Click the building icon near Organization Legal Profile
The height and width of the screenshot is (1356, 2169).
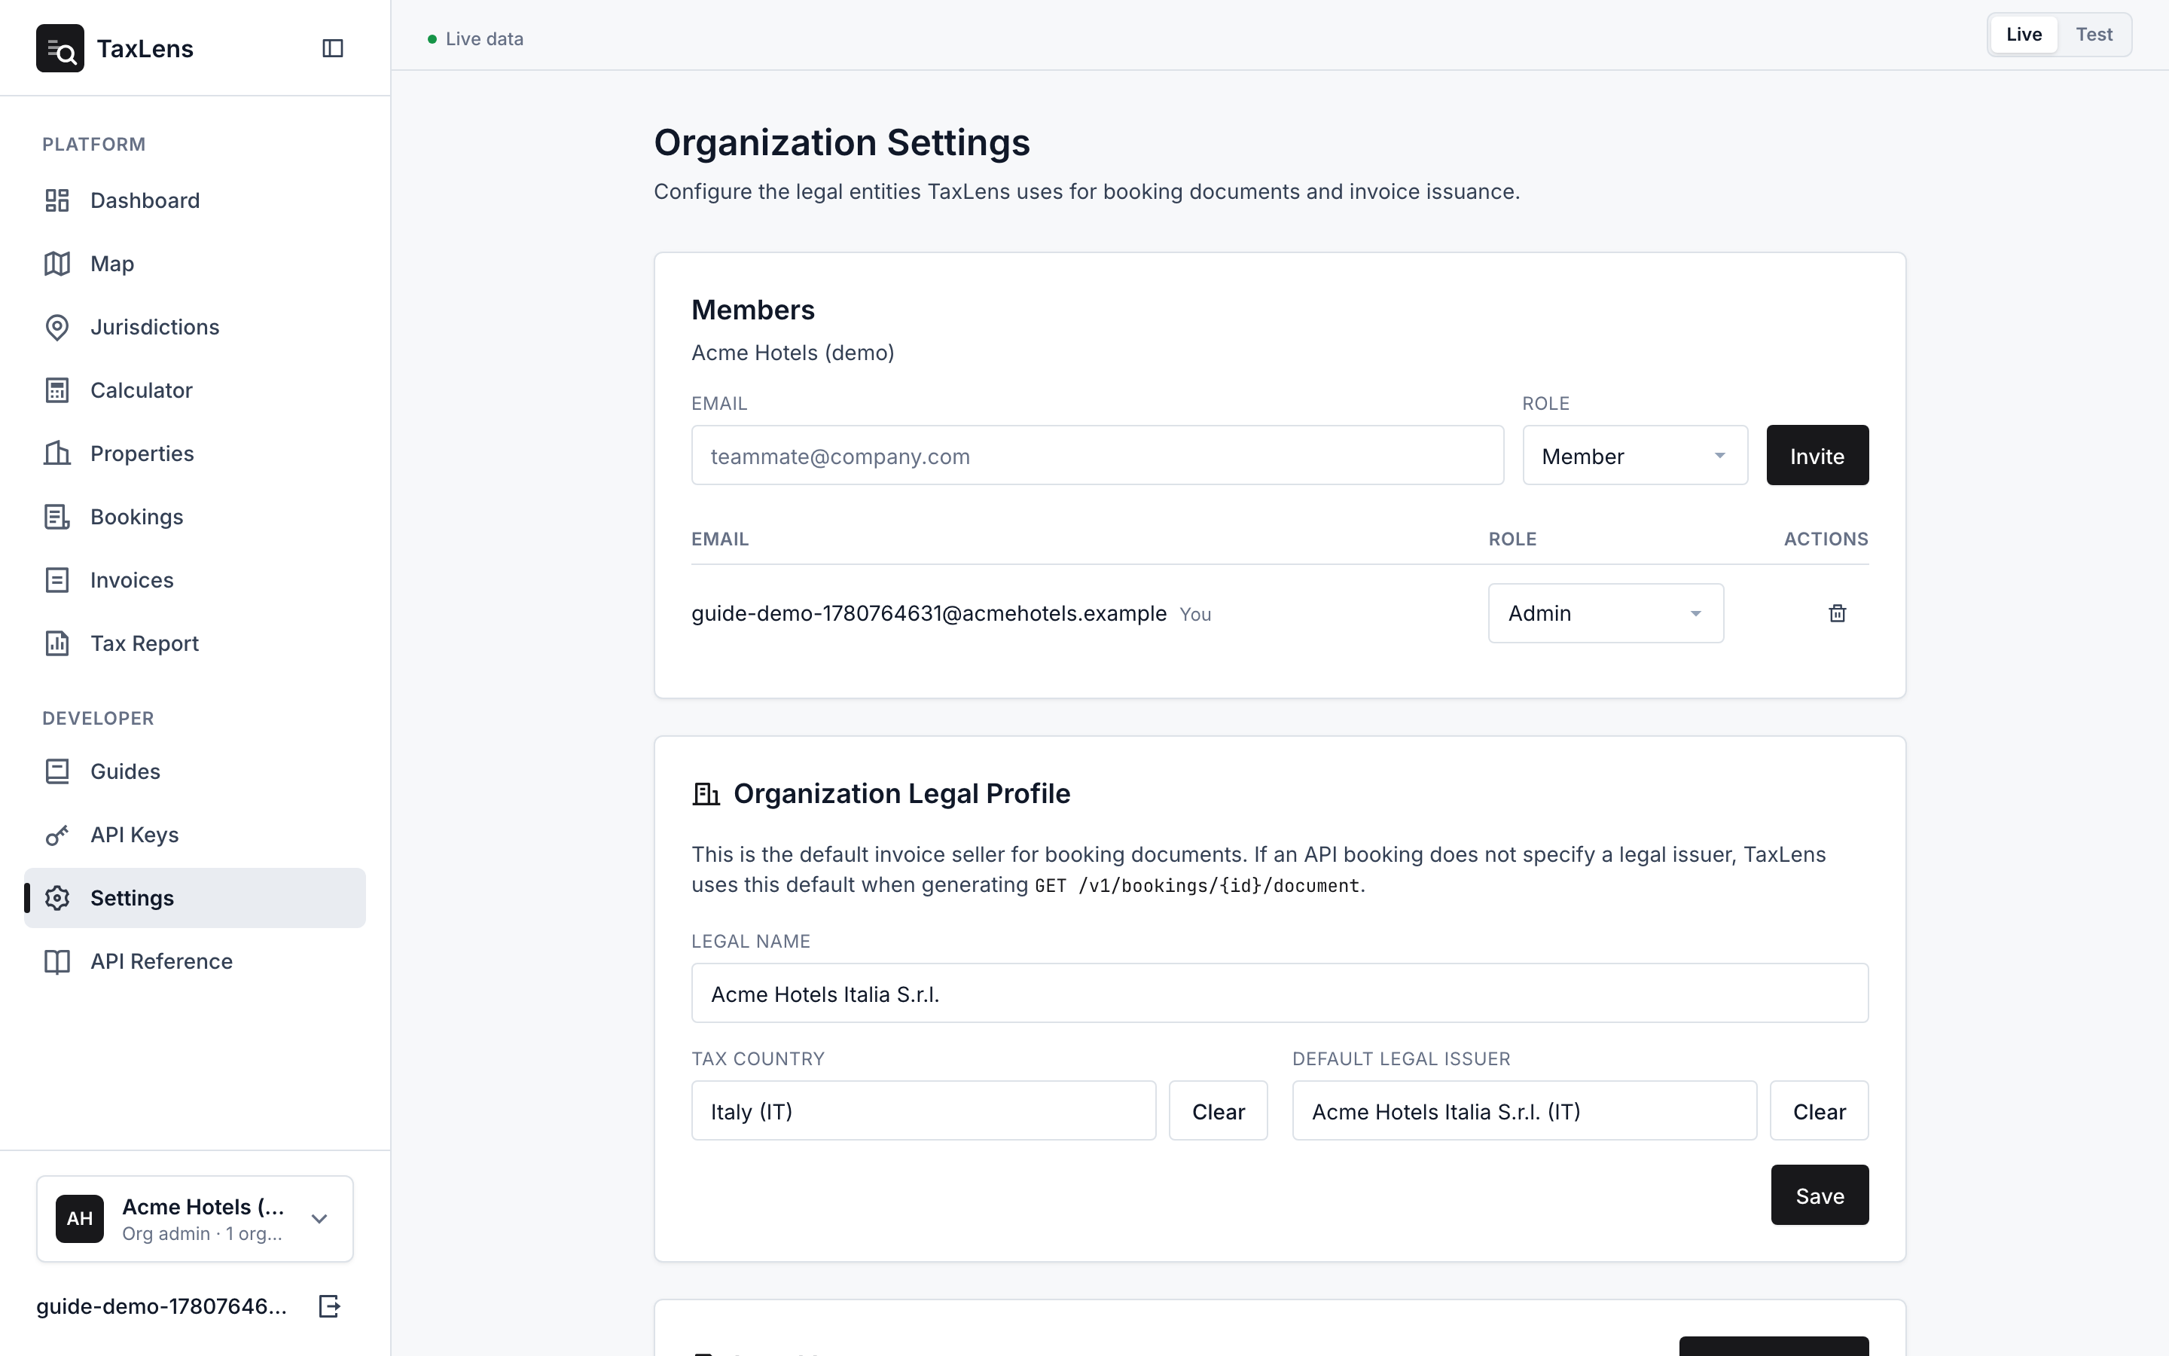[x=706, y=794]
